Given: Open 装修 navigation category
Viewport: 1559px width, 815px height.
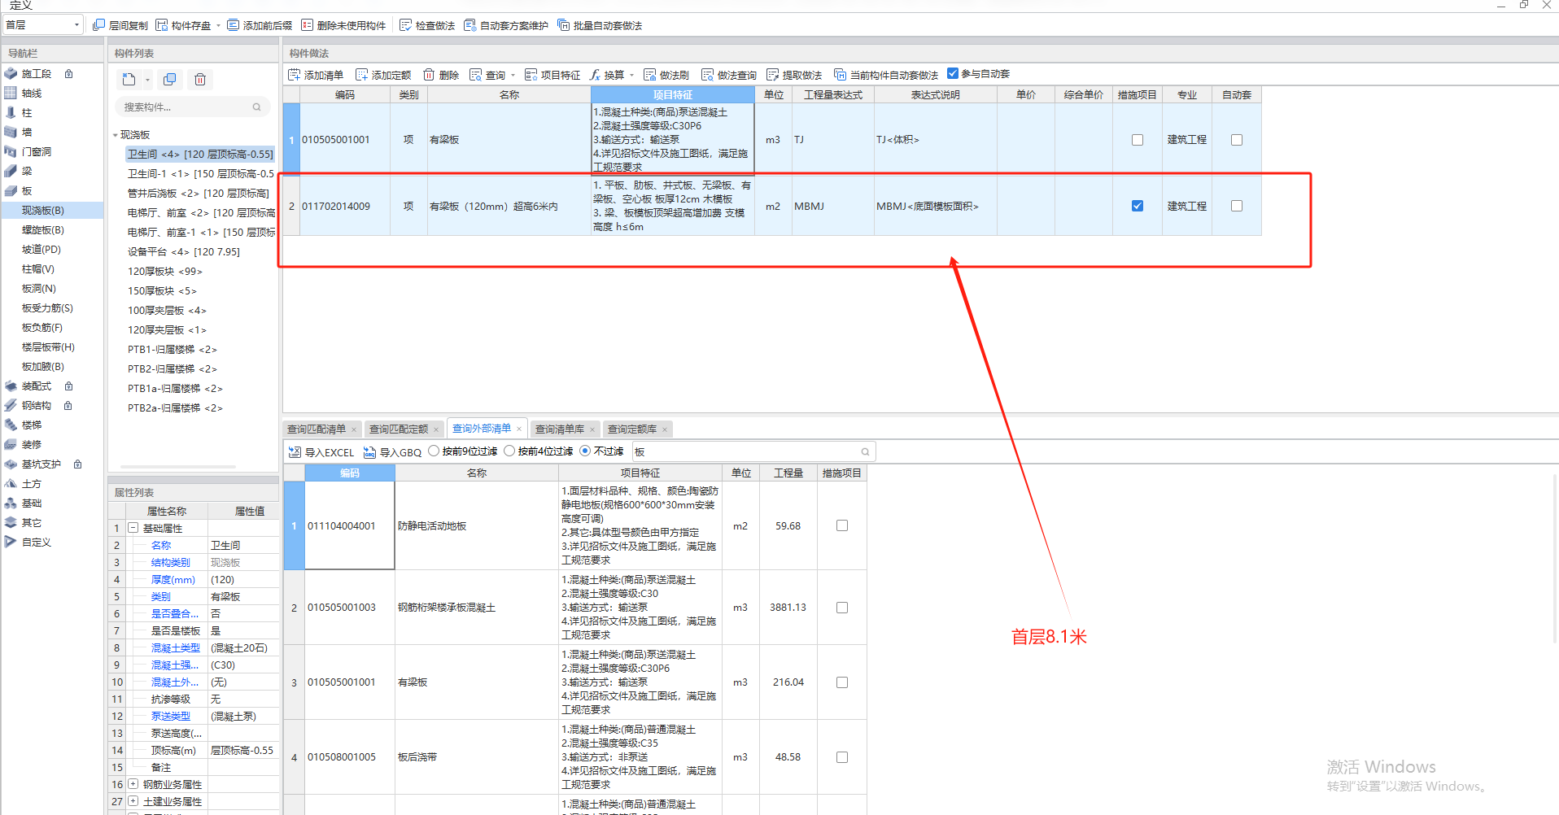Looking at the screenshot, I should 32,444.
